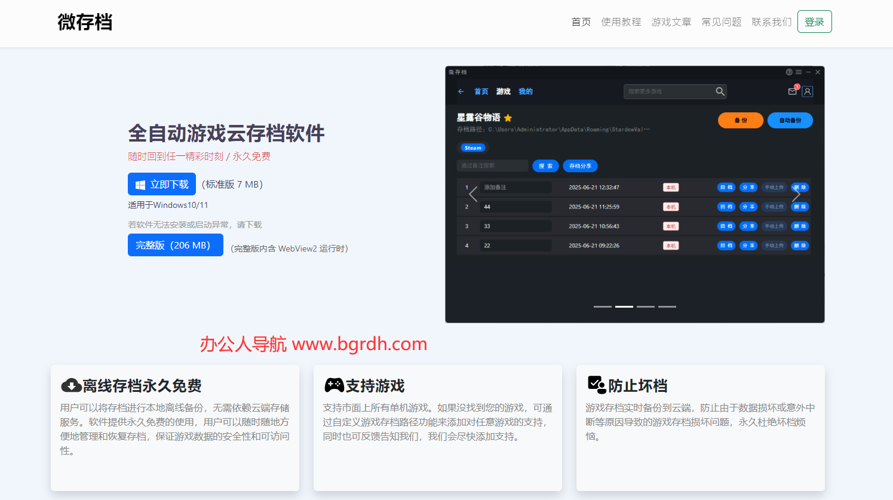The width and height of the screenshot is (893, 500).
Task: Click the note field containing 22
Action: [515, 246]
